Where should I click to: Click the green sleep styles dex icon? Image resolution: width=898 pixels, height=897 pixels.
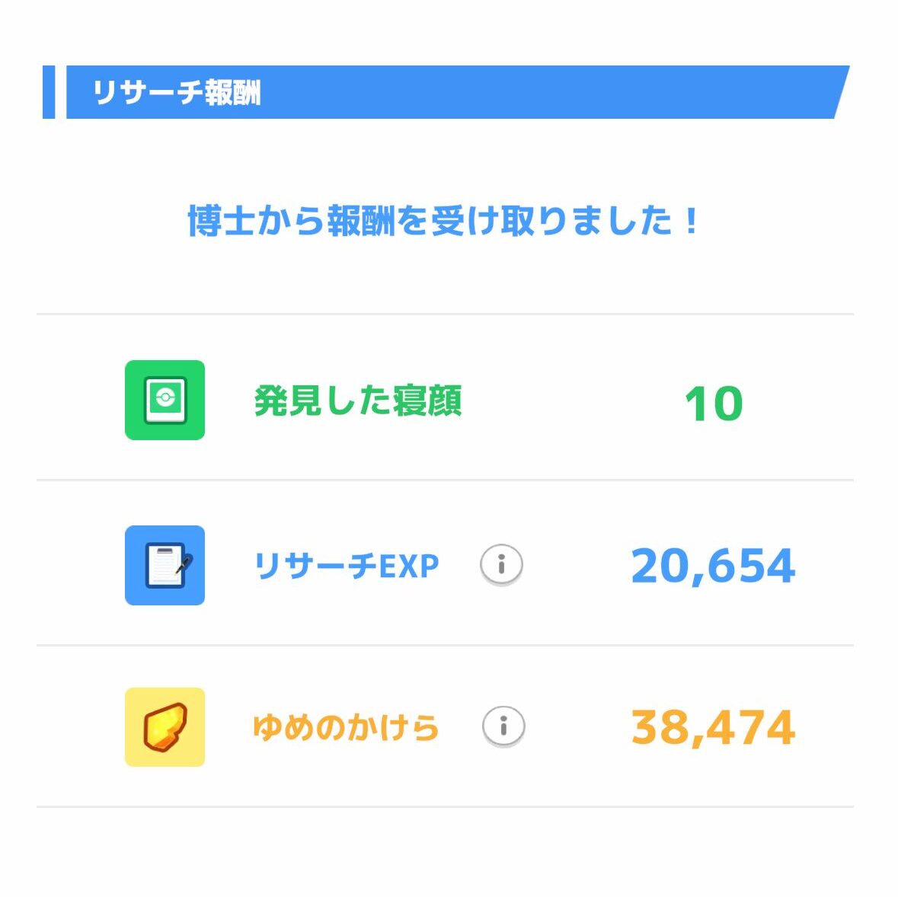point(165,400)
